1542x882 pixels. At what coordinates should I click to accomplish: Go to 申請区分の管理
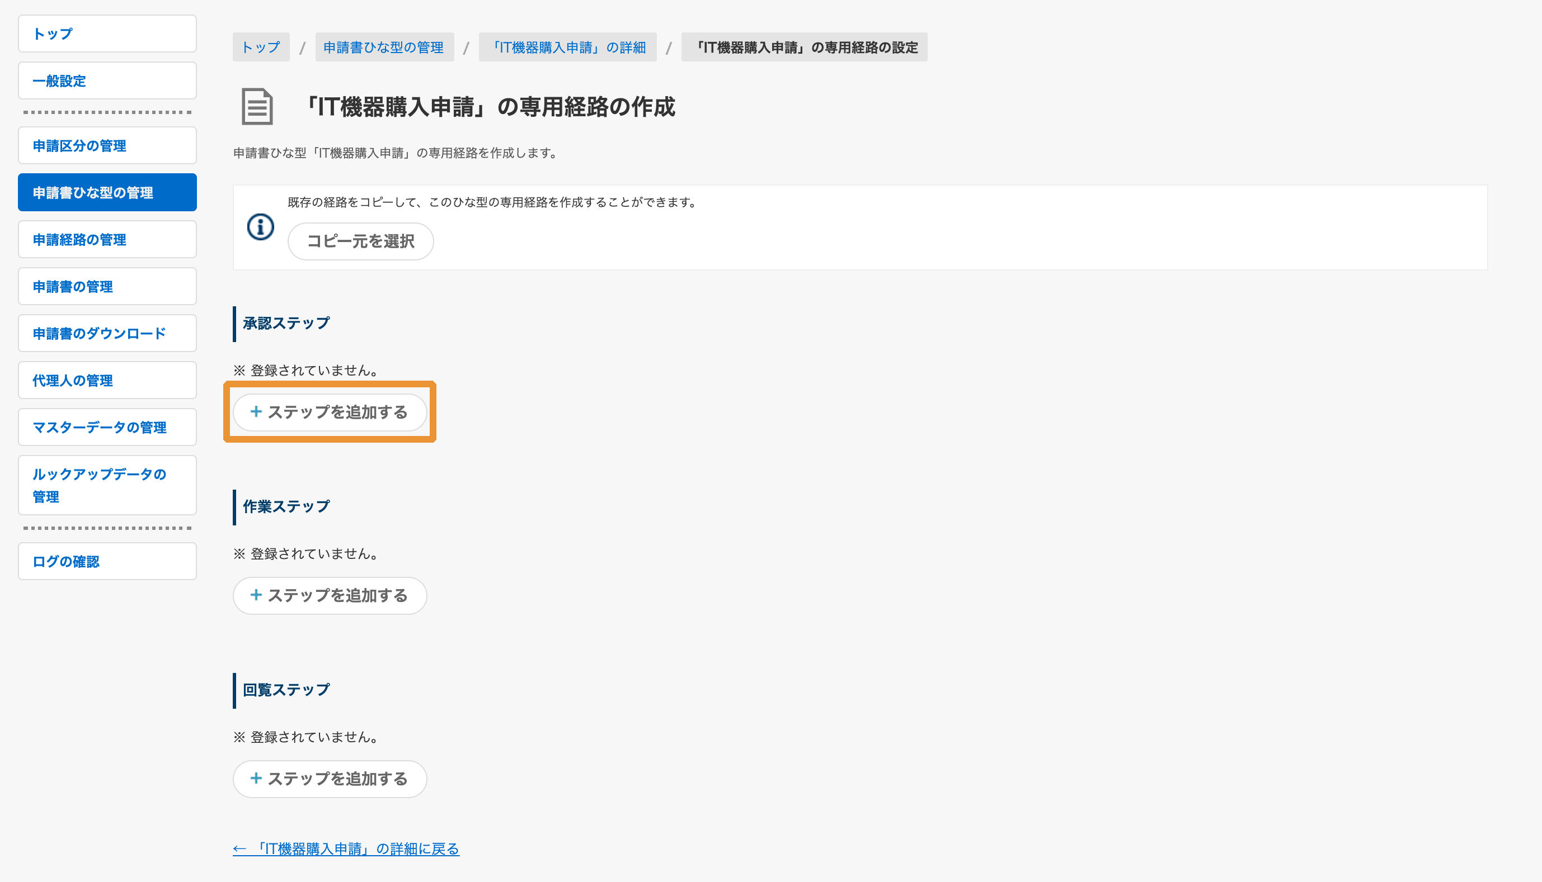click(107, 145)
